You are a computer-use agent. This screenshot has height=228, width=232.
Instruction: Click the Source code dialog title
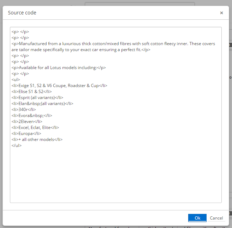pyautogui.click(x=22, y=13)
